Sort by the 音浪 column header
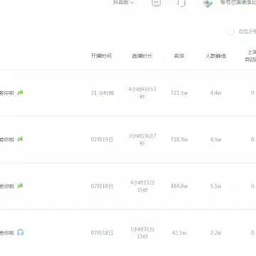The height and width of the screenshot is (256, 256). 179,56
